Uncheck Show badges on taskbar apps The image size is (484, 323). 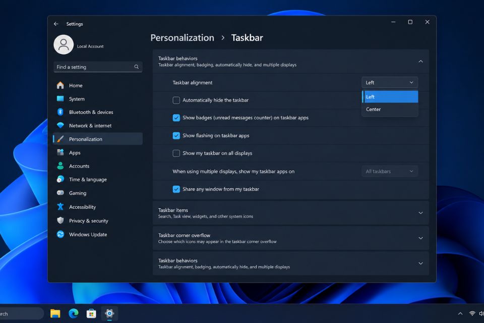176,118
